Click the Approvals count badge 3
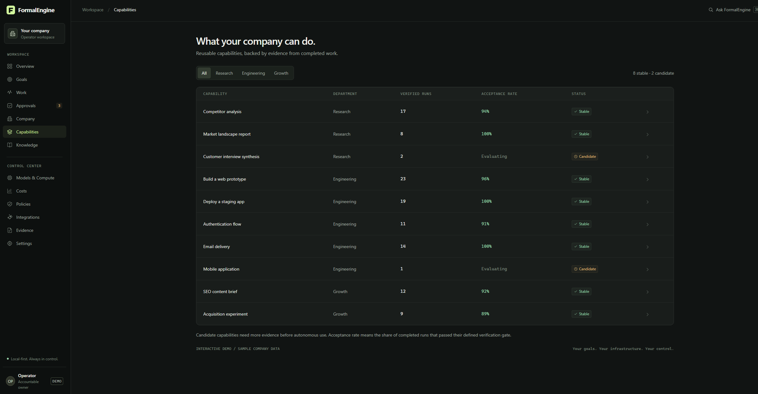 59,106
